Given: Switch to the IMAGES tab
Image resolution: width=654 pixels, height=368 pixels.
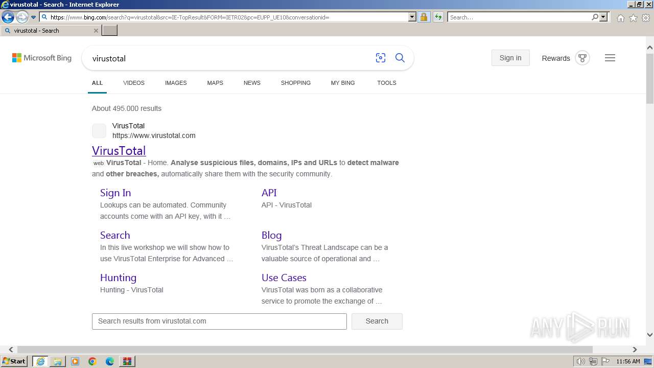Looking at the screenshot, I should coord(176,83).
